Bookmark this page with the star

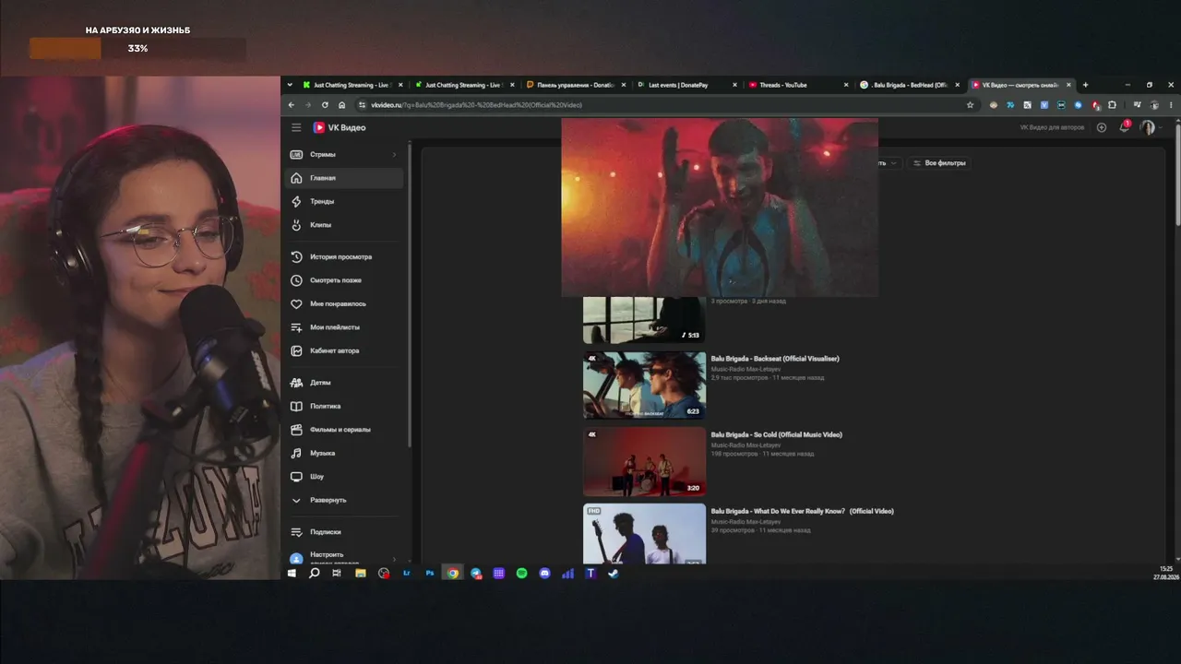pyautogui.click(x=970, y=105)
